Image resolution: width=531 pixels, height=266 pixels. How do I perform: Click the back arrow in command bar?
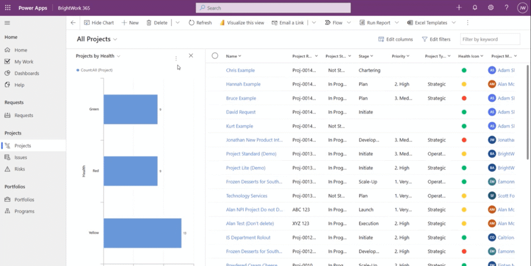point(73,23)
